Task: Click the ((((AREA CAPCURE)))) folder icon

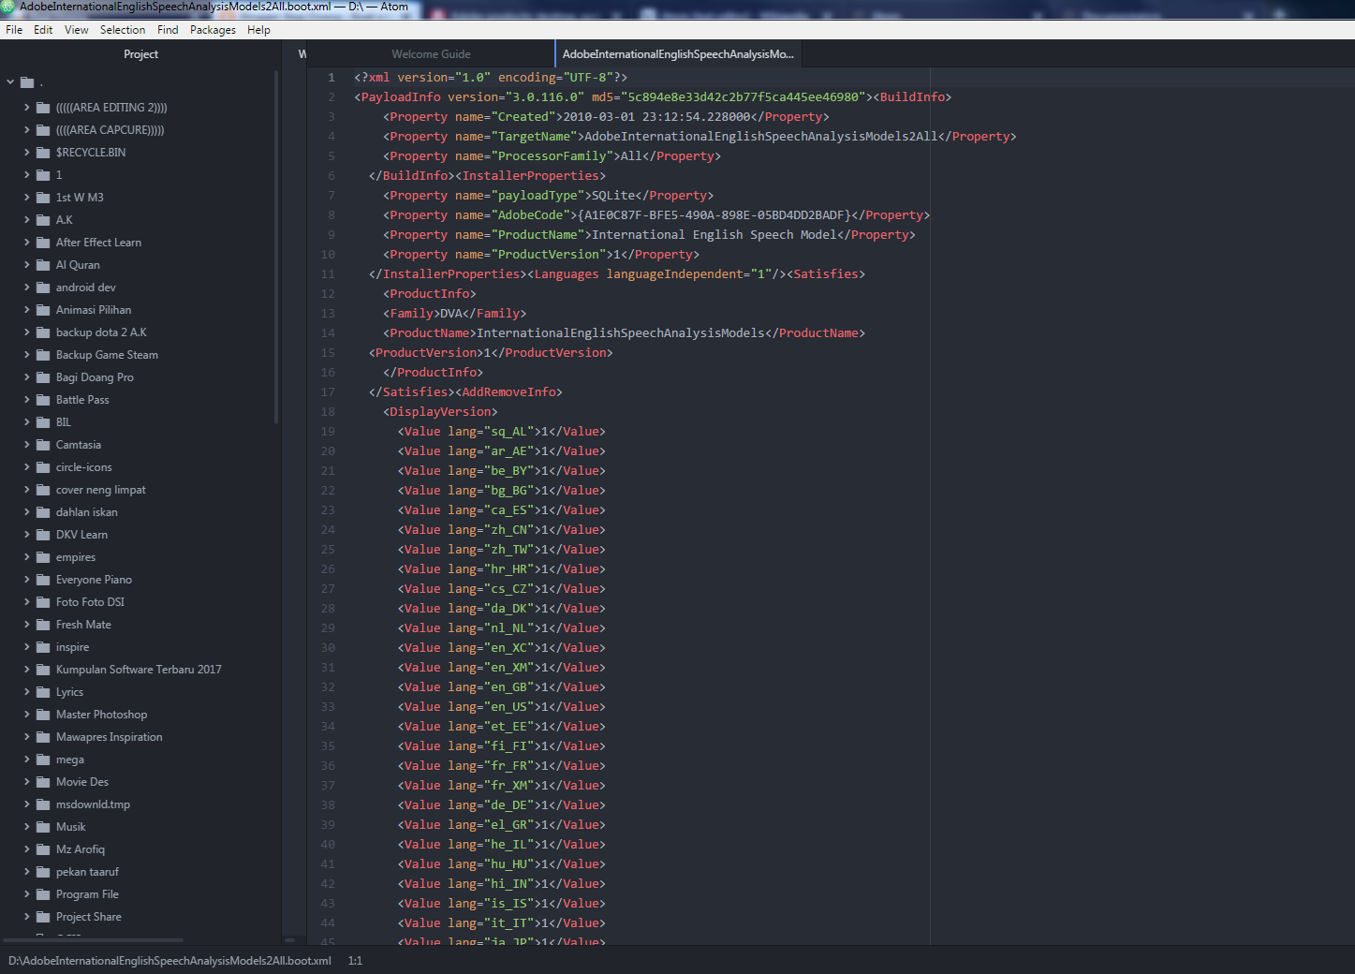Action: point(43,130)
